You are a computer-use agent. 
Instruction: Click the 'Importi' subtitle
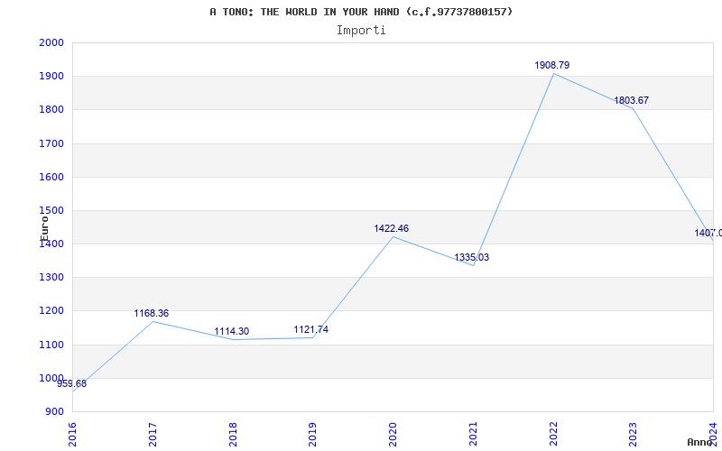[361, 31]
